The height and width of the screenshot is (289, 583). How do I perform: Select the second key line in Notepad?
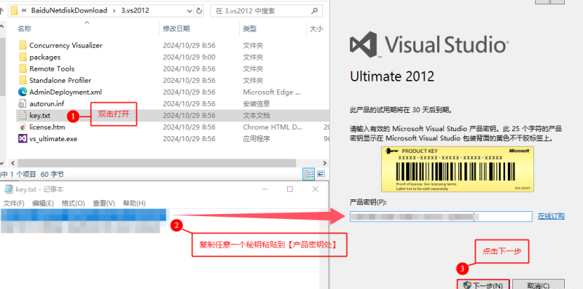81,227
